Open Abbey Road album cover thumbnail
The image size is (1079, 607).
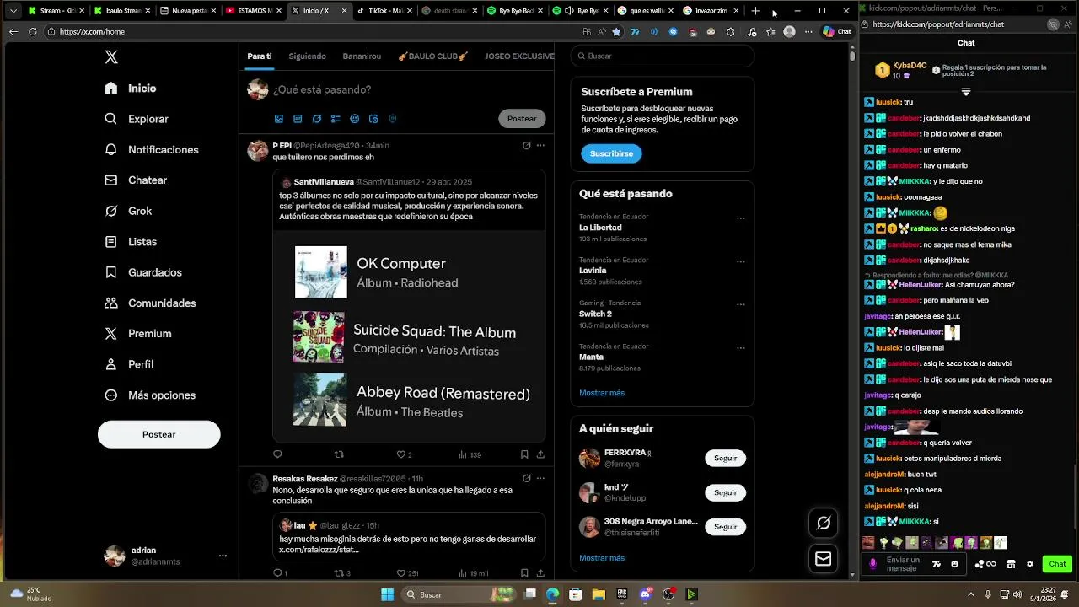click(x=319, y=400)
